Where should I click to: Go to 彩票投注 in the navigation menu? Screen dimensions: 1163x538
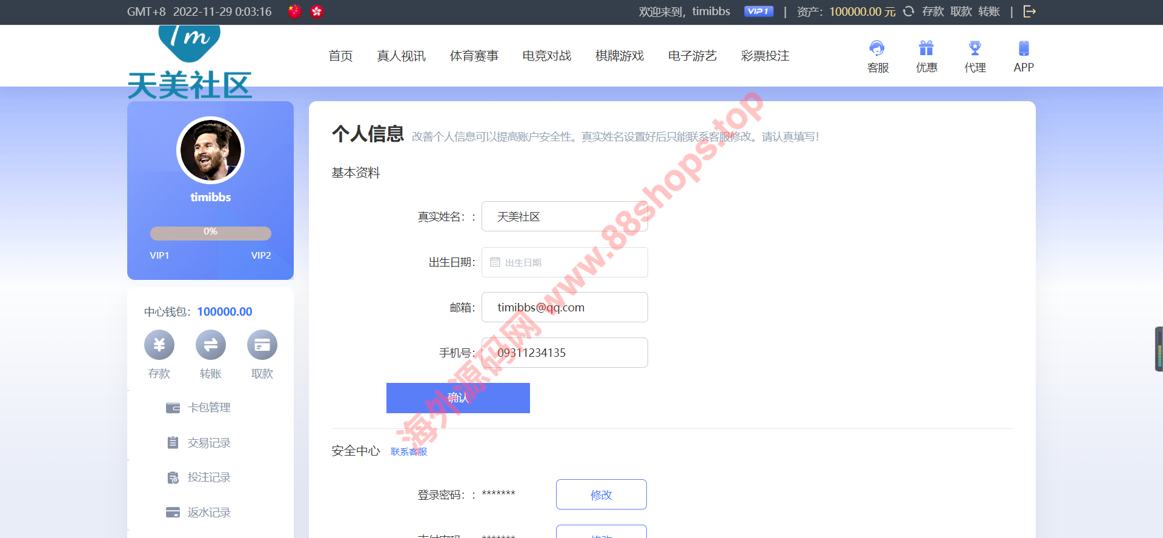tap(764, 56)
